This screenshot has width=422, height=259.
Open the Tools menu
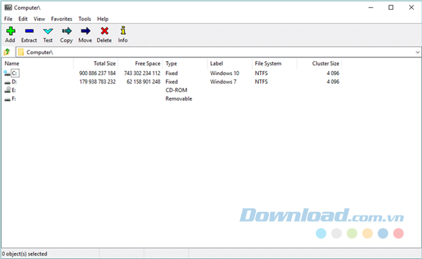click(85, 19)
